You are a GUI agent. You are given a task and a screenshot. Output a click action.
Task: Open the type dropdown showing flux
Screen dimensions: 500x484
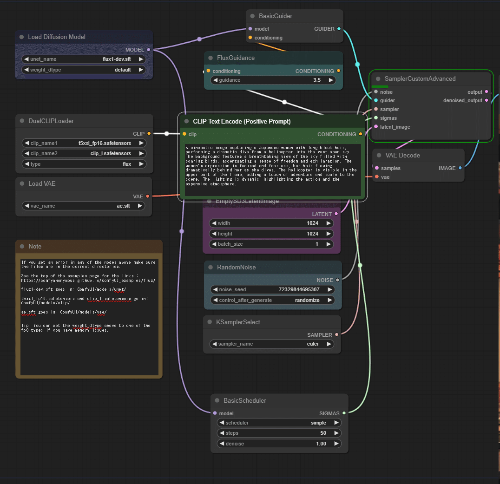[x=84, y=164]
